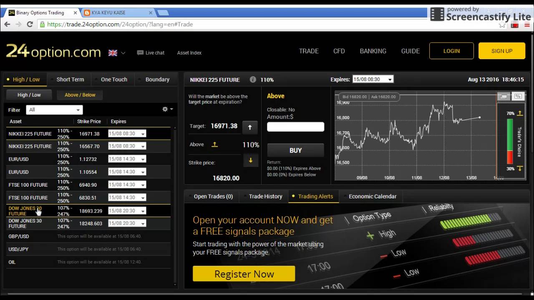Image resolution: width=534 pixels, height=300 pixels.
Task: Select the NIKKEI 225 FUTURE row with strike 16567.70
Action: pos(88,146)
